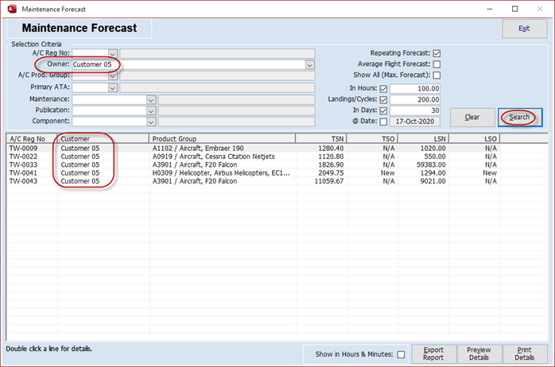Click the In Hours value field
This screenshot has height=367, width=555.
coord(415,88)
